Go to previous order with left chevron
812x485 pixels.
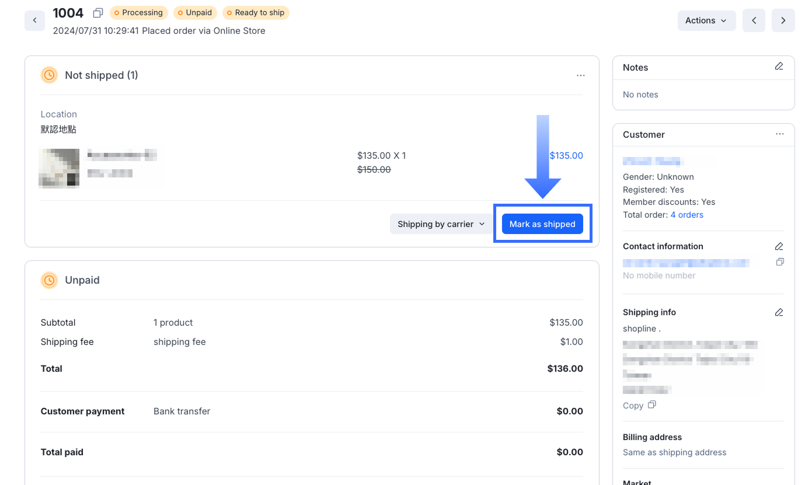754,20
